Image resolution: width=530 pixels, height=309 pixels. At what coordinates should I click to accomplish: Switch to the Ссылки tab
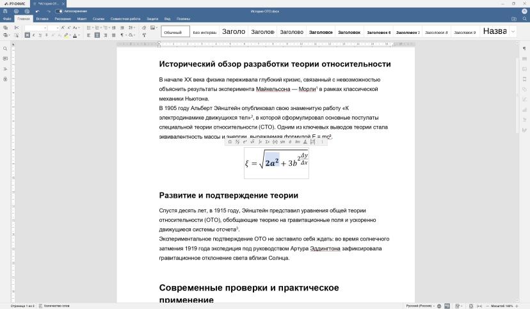(x=99, y=19)
